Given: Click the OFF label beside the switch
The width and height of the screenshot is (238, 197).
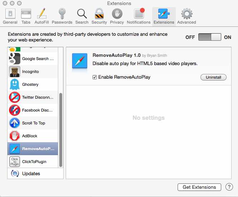Looking at the screenshot, I should [190, 37].
